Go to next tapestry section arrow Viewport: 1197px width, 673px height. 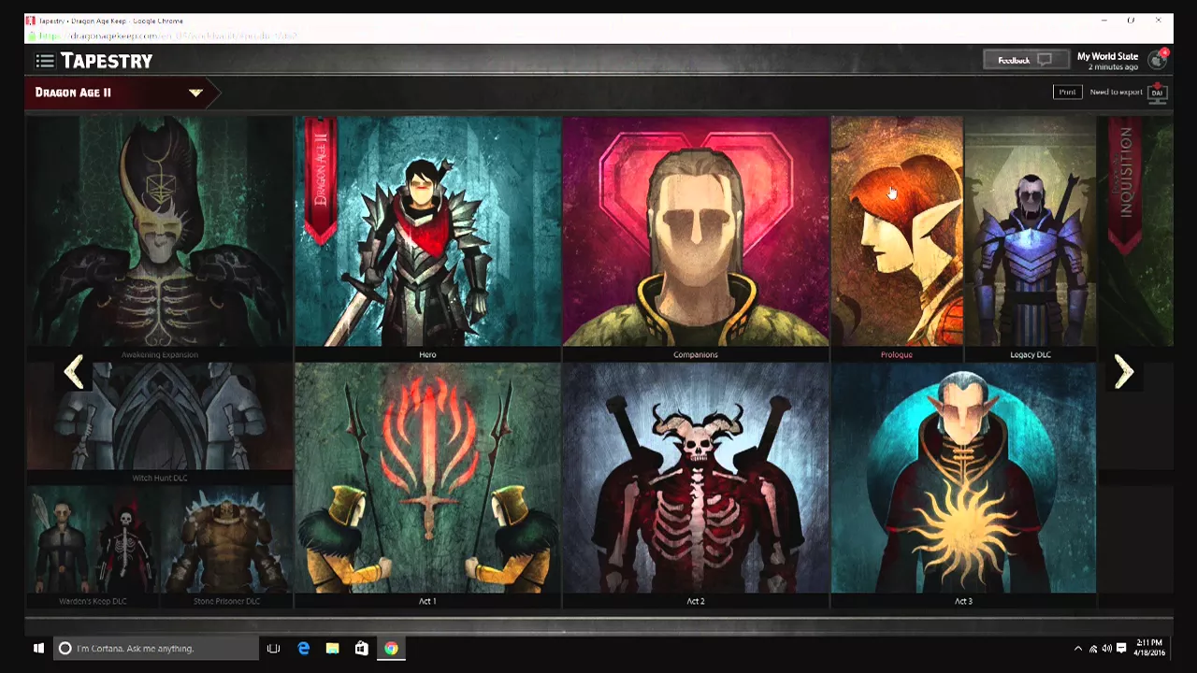click(x=1123, y=372)
